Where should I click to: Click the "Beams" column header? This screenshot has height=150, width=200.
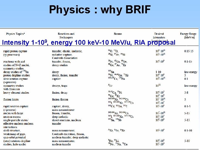118,34
